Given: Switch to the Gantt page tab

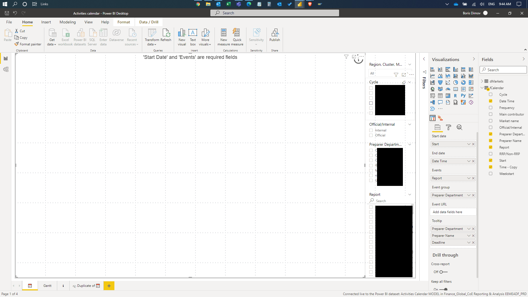Looking at the screenshot, I should (47, 286).
